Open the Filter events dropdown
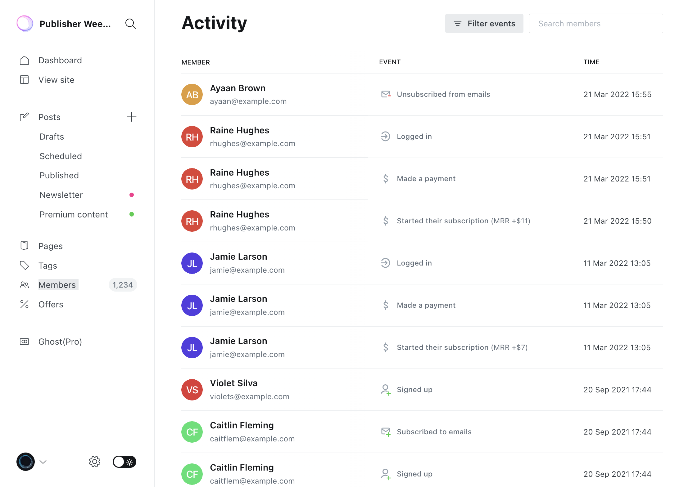The image size is (688, 487). [484, 24]
